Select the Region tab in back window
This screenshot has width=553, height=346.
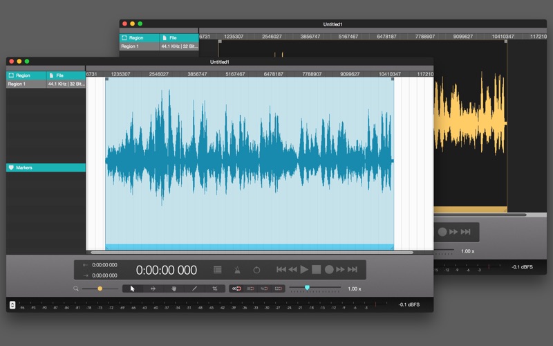139,38
